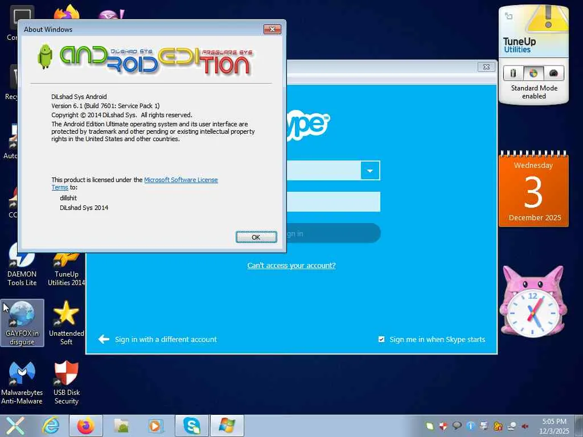Click the Version 6.1 Build 7601 line
583x437 pixels.
click(x=105, y=106)
